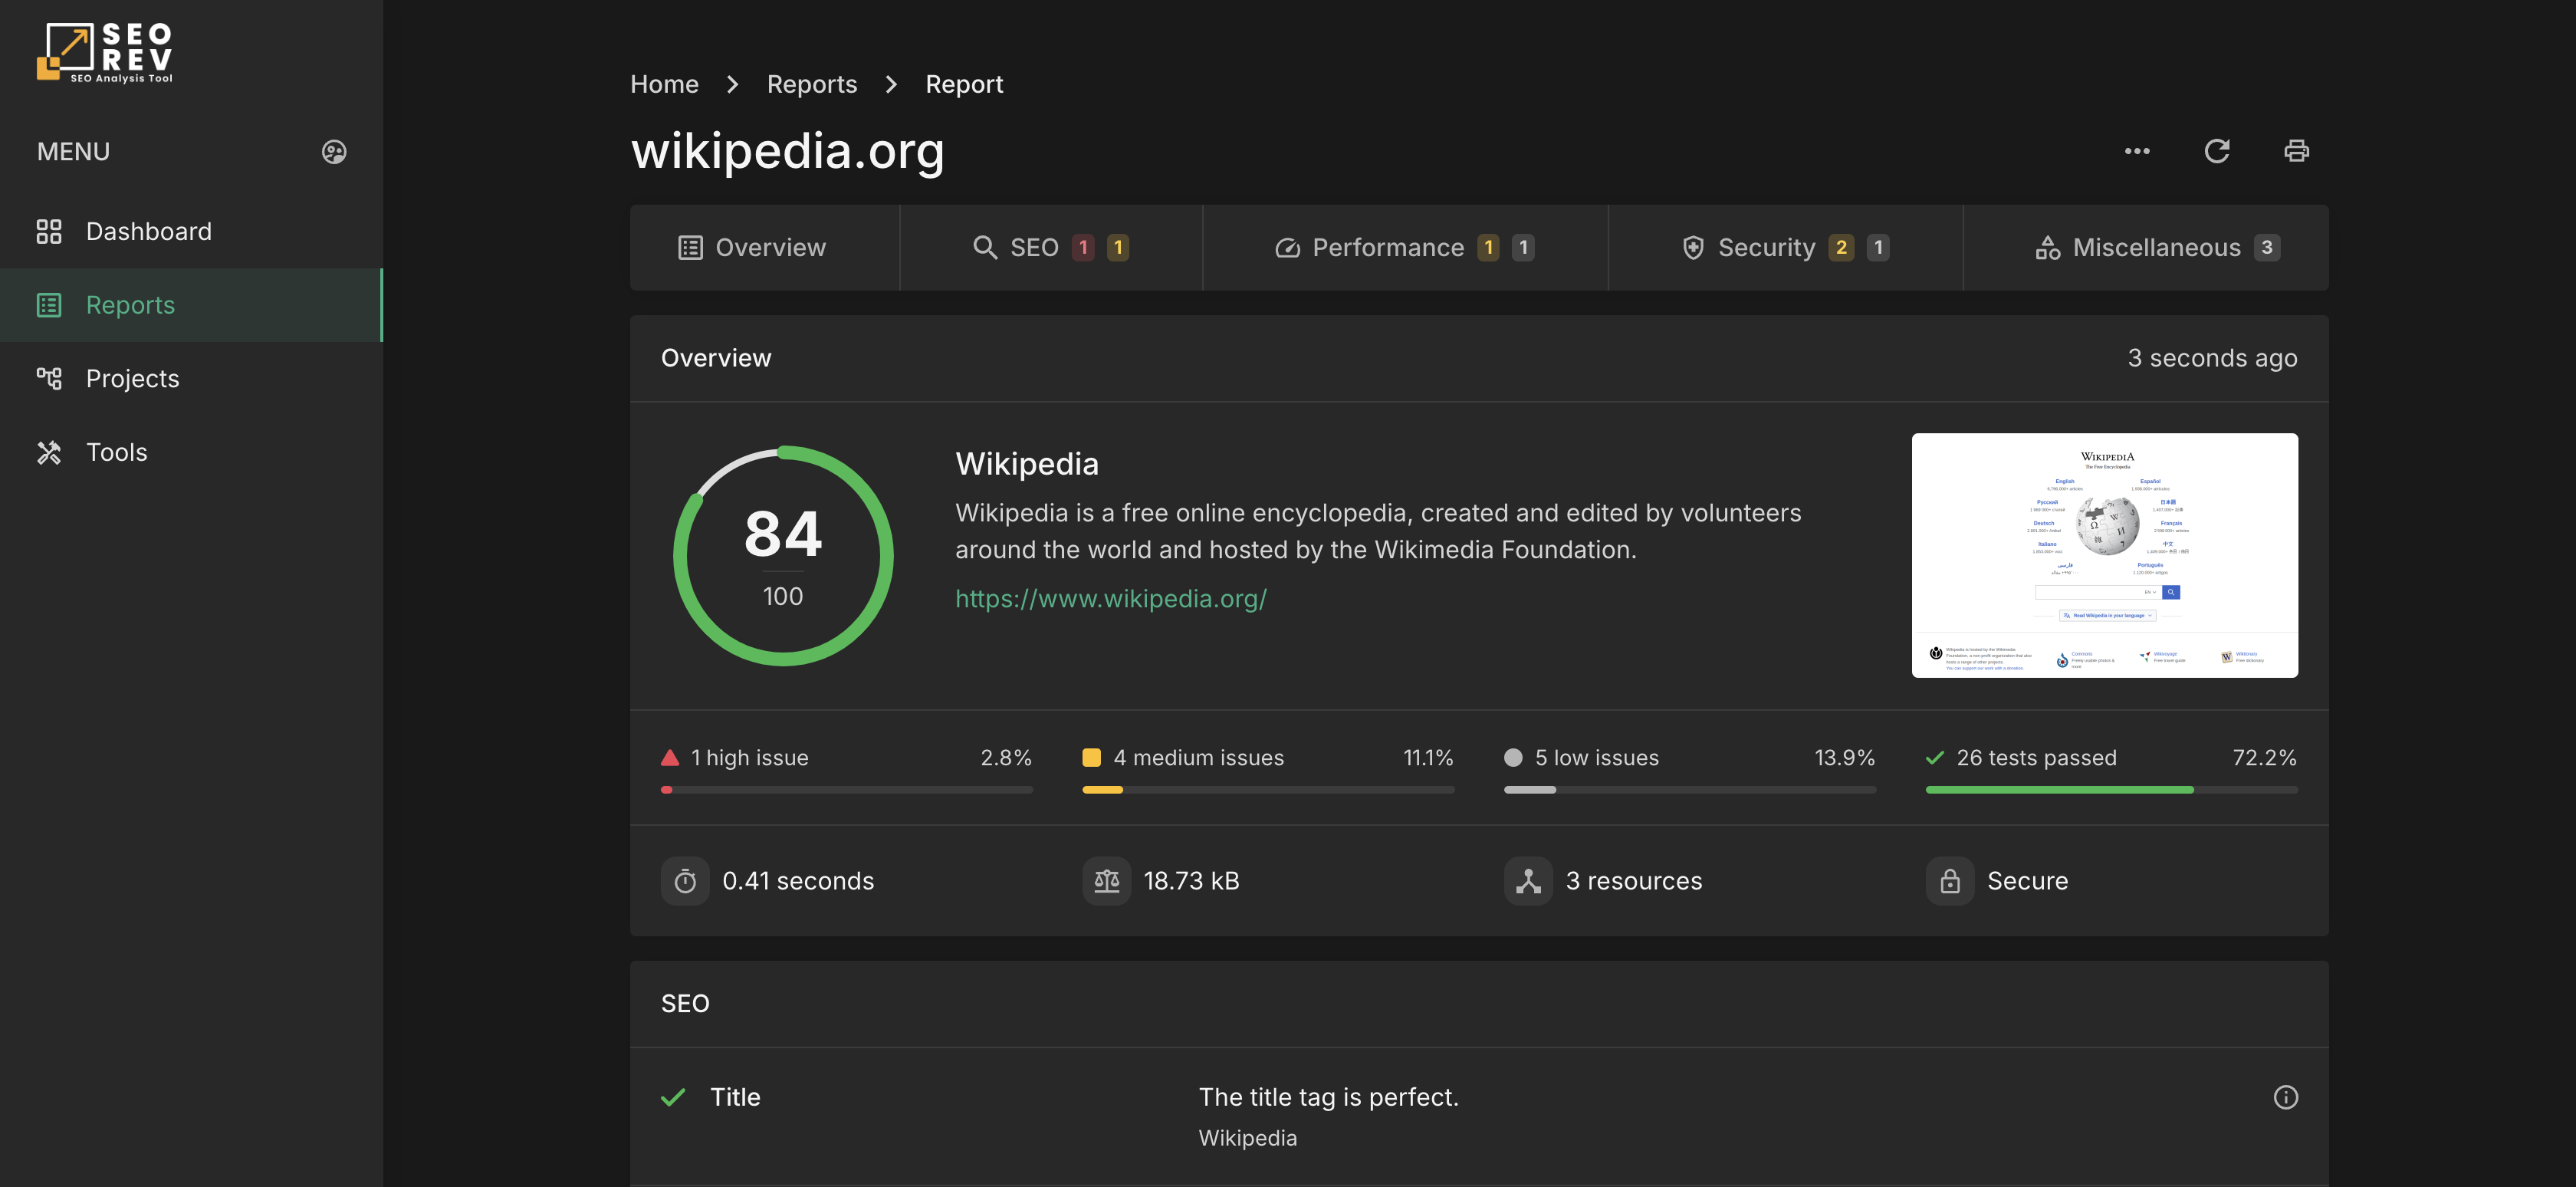Click the SEO Rev logo
This screenshot has height=1187, width=2576.
coord(105,52)
